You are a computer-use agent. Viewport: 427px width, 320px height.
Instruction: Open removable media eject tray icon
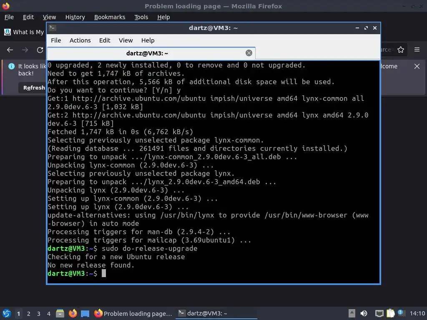pos(352,313)
